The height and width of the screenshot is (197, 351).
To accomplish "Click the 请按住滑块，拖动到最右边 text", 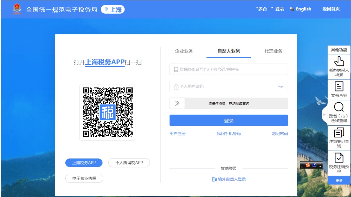I will coord(228,103).
